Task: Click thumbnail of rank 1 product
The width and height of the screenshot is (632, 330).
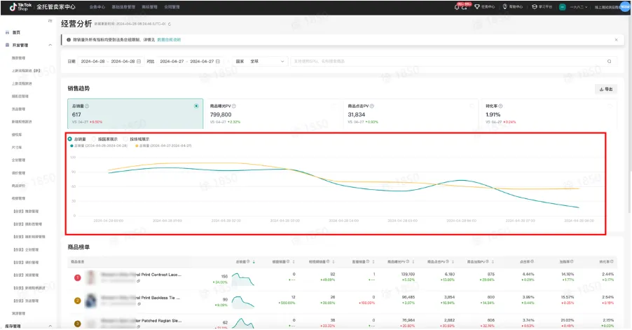Action: [92, 277]
